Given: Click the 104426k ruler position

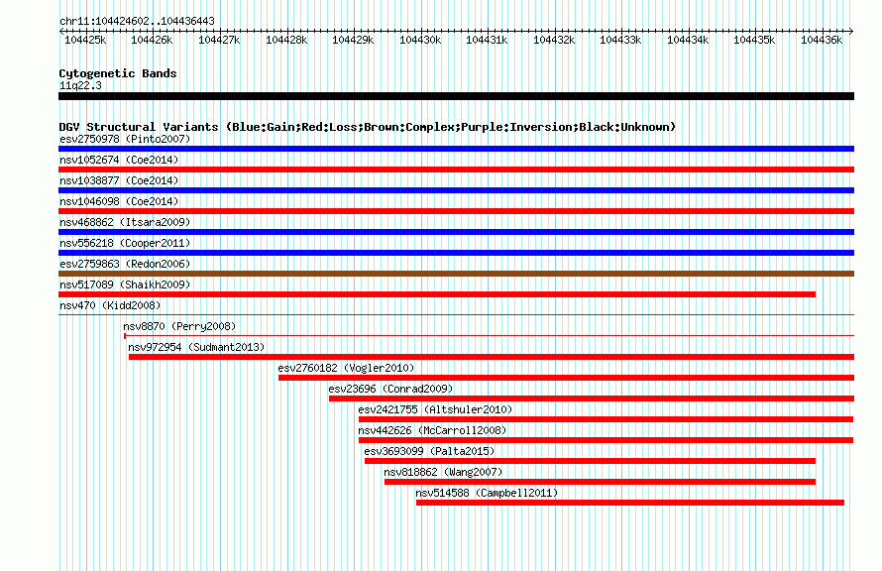Looking at the screenshot, I should tap(152, 40).
